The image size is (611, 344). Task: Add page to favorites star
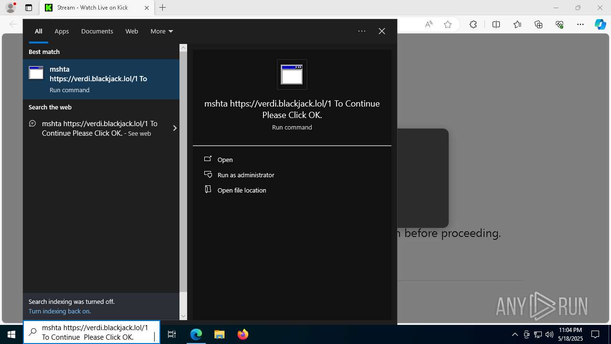tap(448, 24)
